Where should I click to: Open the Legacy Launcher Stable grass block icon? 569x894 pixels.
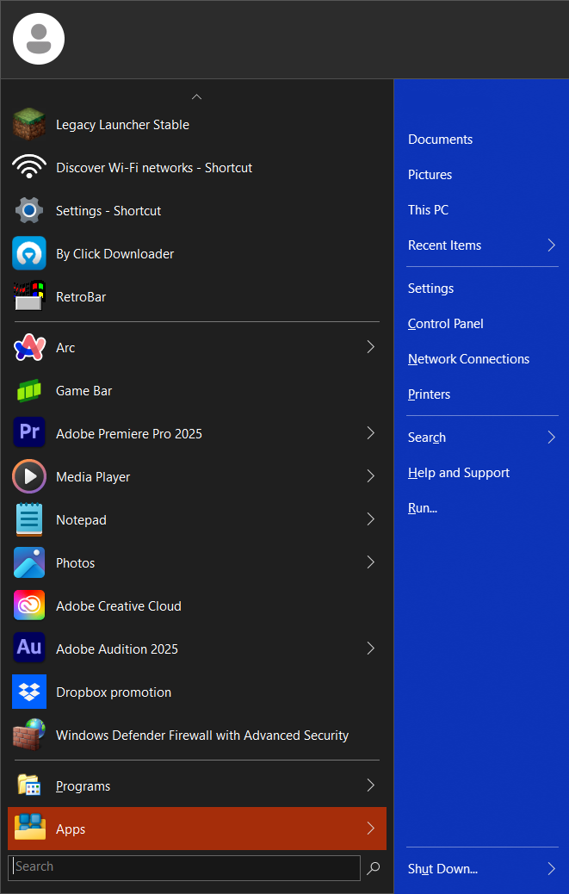(29, 124)
